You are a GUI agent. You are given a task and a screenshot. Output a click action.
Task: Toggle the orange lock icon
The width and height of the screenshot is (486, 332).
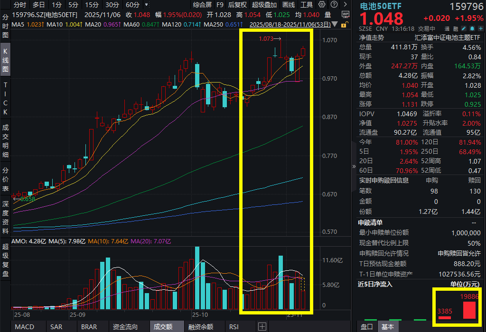coord(344,25)
